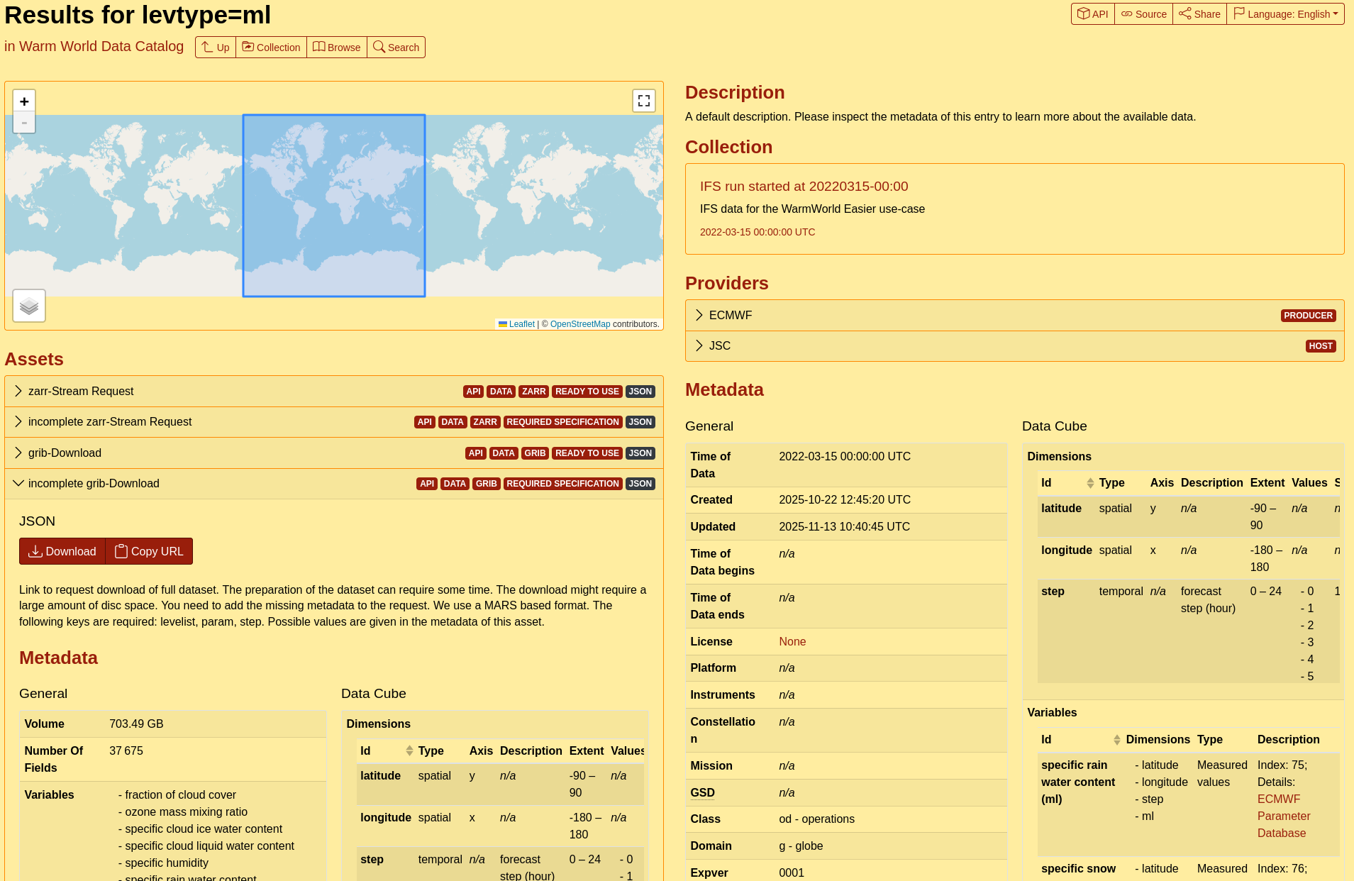Click the Share button
The height and width of the screenshot is (881, 1354).
(x=1199, y=14)
